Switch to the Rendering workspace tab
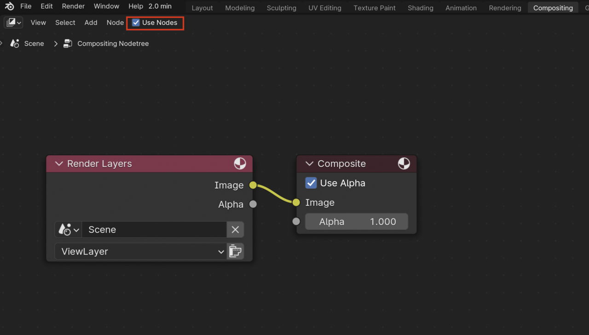 505,7
